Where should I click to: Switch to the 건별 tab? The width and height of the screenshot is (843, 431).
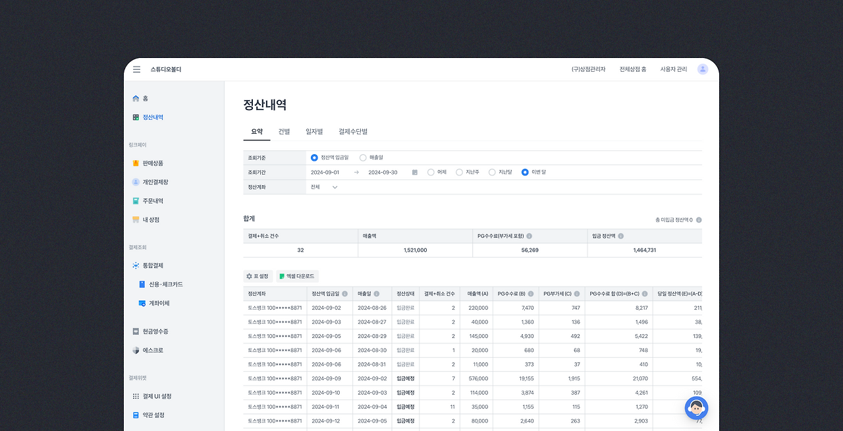click(284, 132)
